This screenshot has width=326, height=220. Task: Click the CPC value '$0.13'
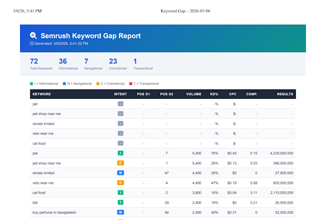pyautogui.click(x=232, y=163)
